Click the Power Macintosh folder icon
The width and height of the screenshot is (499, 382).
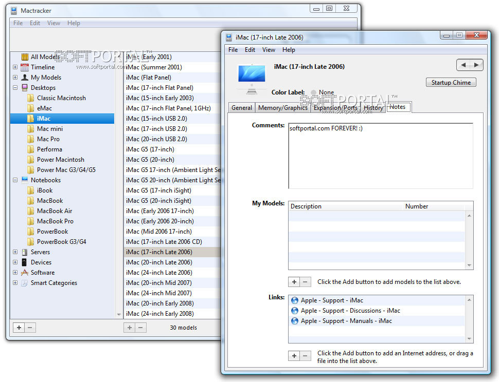coord(30,159)
